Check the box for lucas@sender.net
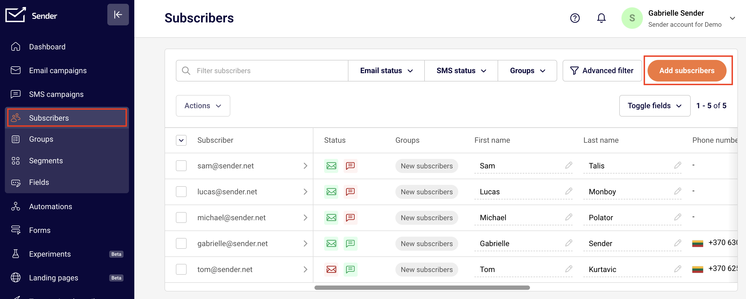 point(181,192)
